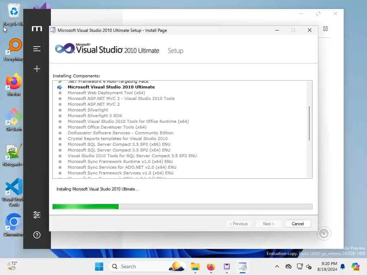The image size is (367, 275).
Task: Close the background window behind setup
Action: click(x=335, y=14)
